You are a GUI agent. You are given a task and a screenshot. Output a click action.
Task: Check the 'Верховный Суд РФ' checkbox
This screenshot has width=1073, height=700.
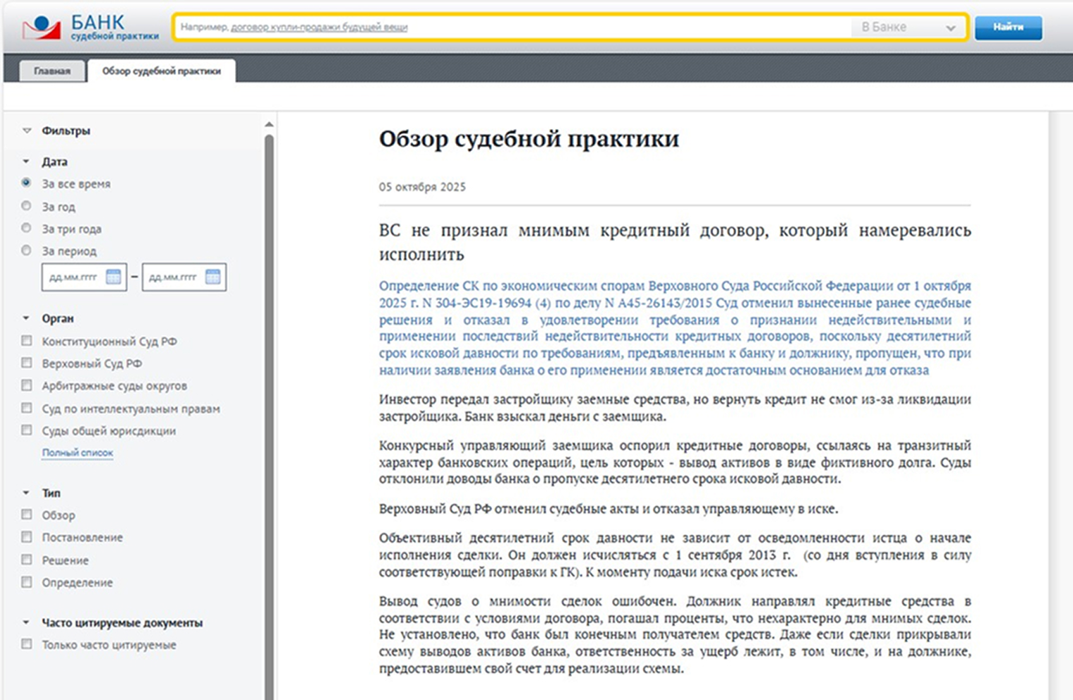point(27,363)
